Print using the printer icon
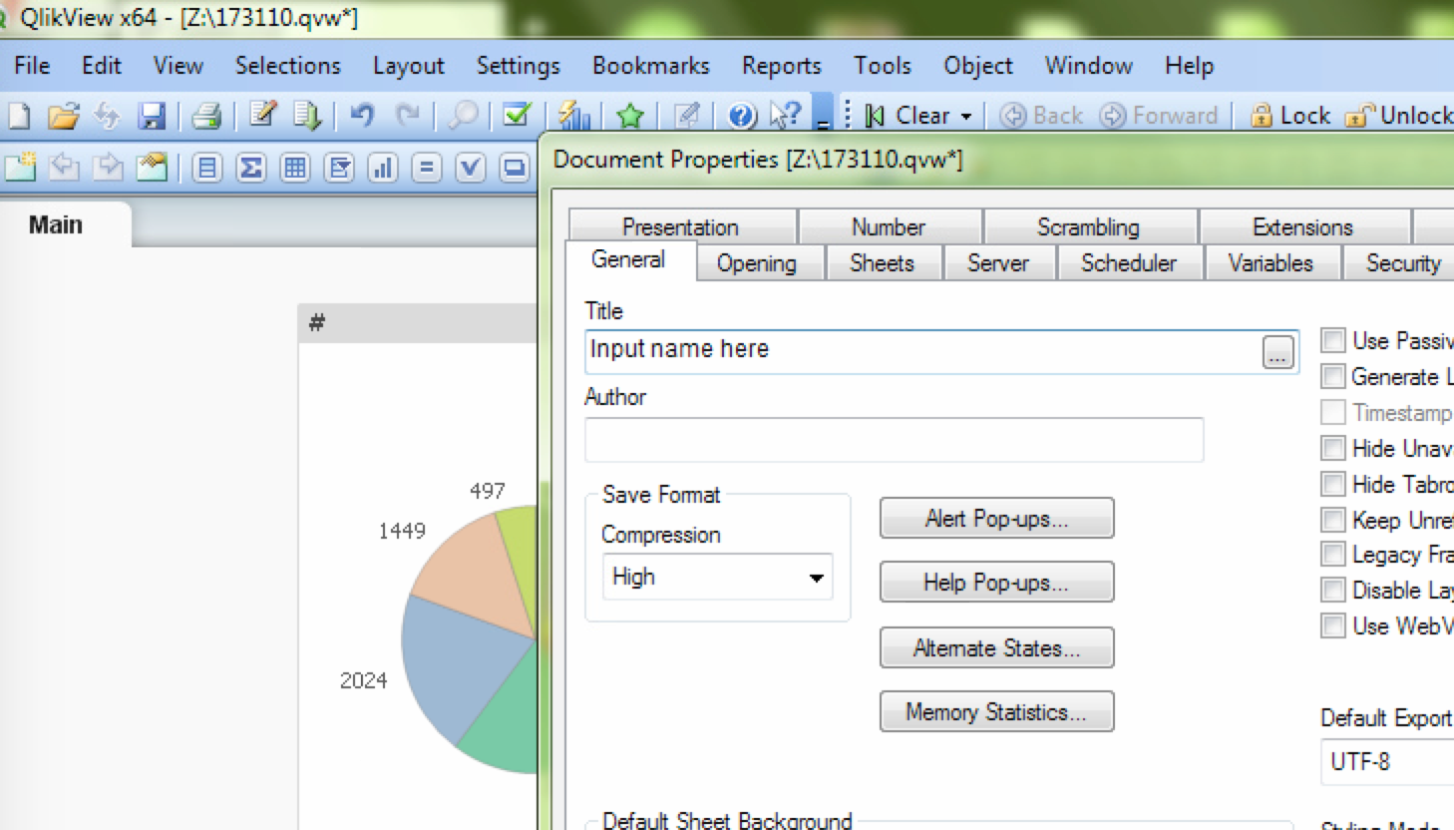The height and width of the screenshot is (830, 1454). point(206,116)
